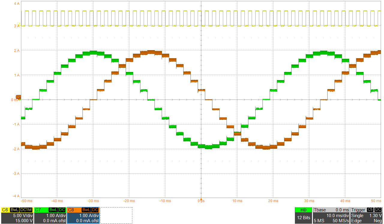Toggle DC coupling on channel C8

[94, 210]
